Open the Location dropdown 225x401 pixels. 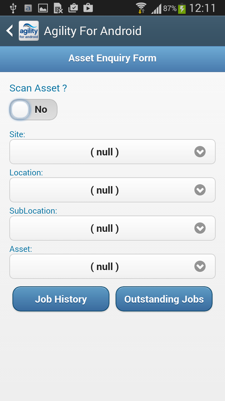point(112,190)
